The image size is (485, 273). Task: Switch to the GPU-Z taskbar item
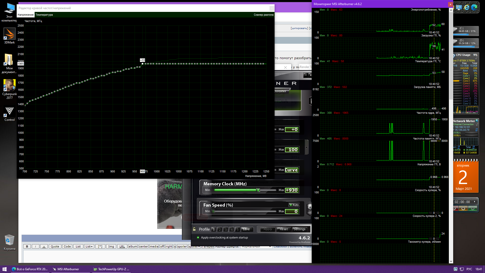(111, 269)
